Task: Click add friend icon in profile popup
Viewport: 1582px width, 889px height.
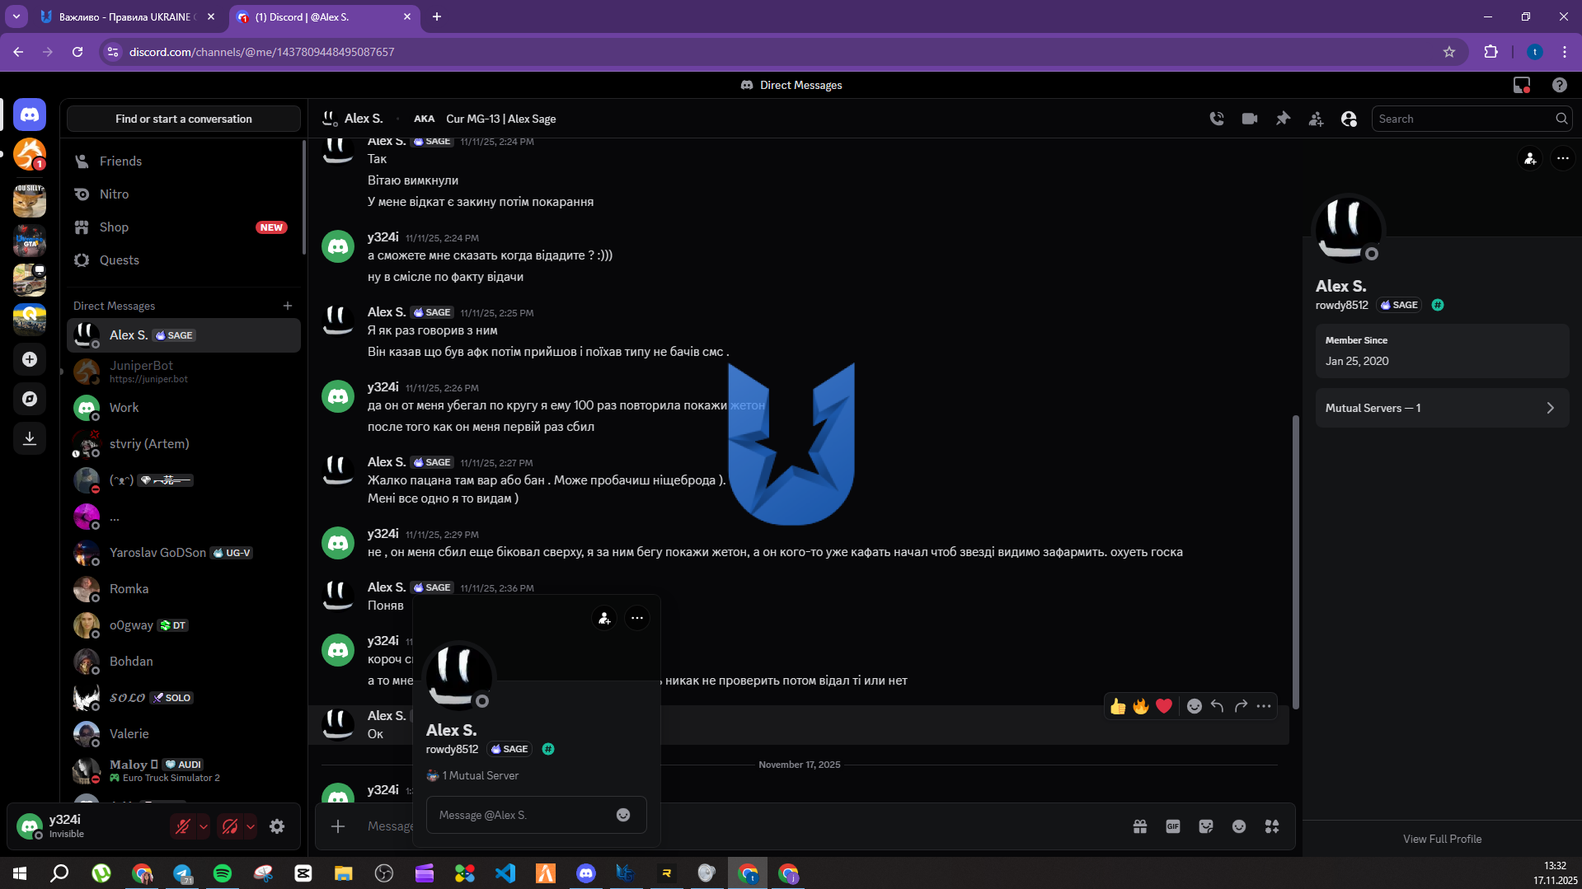Action: tap(604, 618)
